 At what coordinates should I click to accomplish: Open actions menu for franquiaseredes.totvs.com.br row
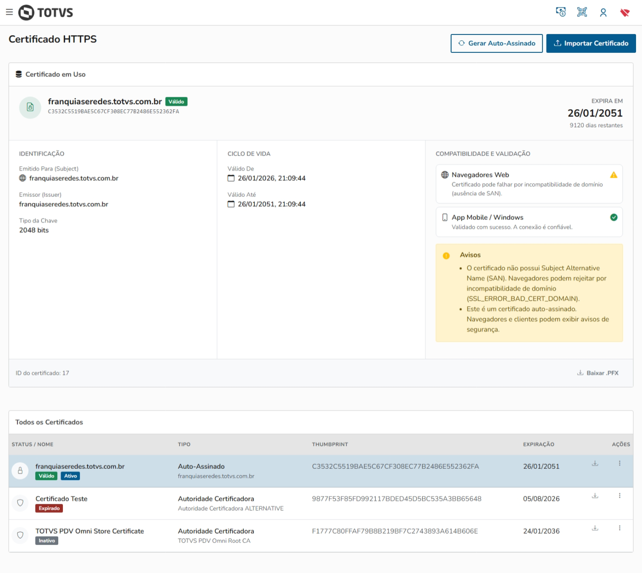click(620, 463)
